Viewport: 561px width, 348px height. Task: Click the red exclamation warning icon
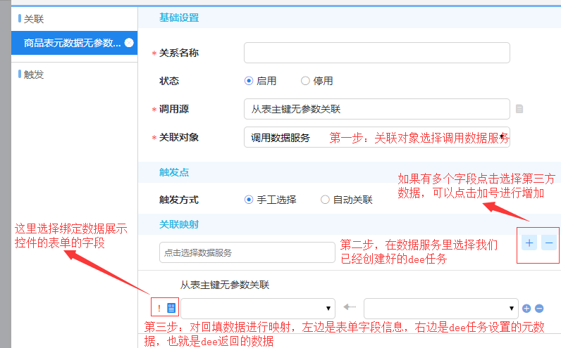pyautogui.click(x=159, y=308)
